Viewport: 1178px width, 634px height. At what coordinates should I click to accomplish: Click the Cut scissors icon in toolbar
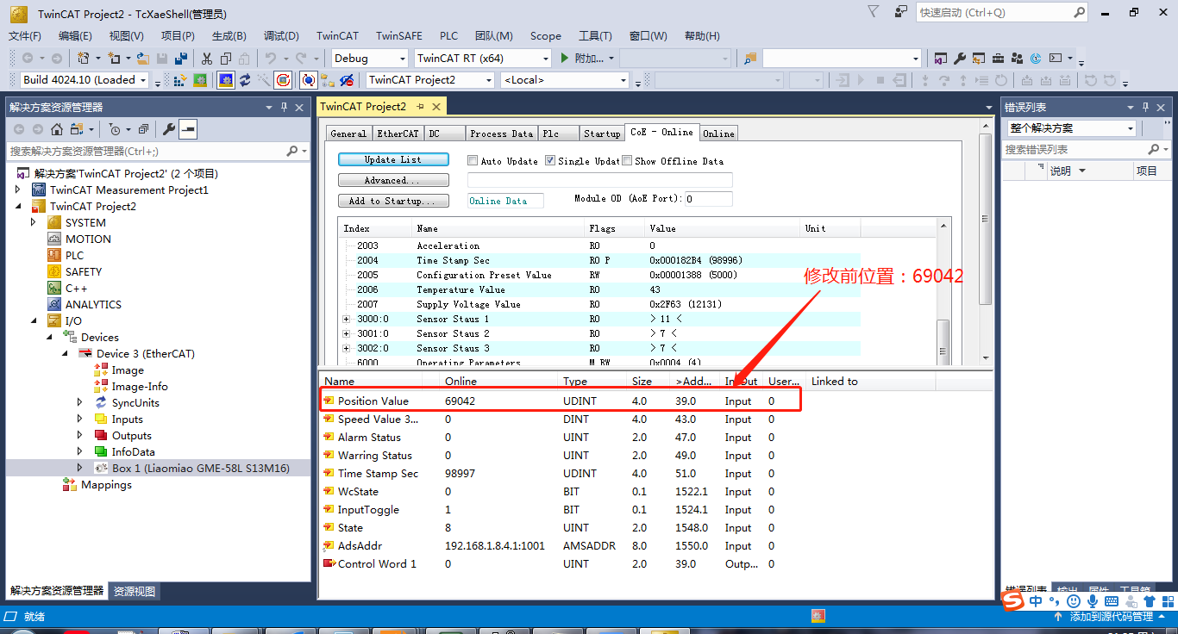[207, 59]
